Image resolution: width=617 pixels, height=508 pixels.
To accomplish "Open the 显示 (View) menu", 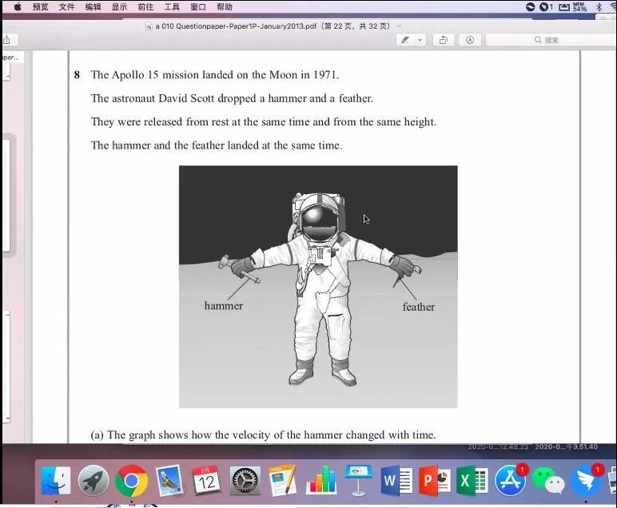I will [119, 7].
